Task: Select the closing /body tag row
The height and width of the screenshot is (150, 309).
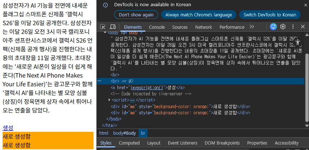Action: click(114, 119)
